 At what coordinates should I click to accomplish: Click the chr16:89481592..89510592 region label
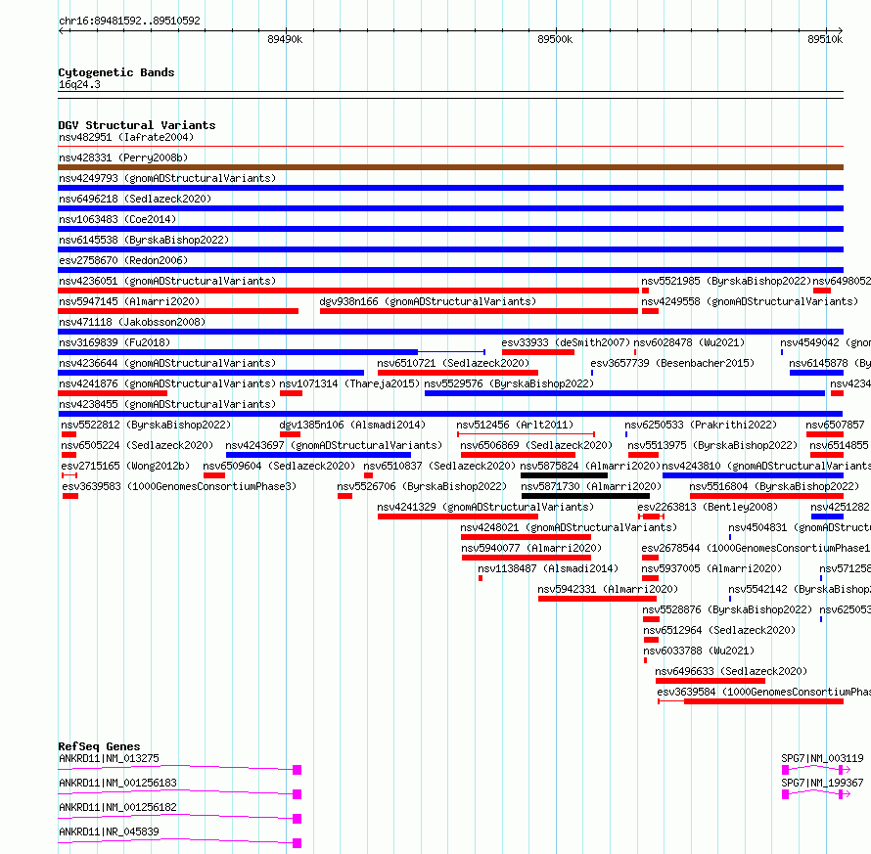point(129,22)
